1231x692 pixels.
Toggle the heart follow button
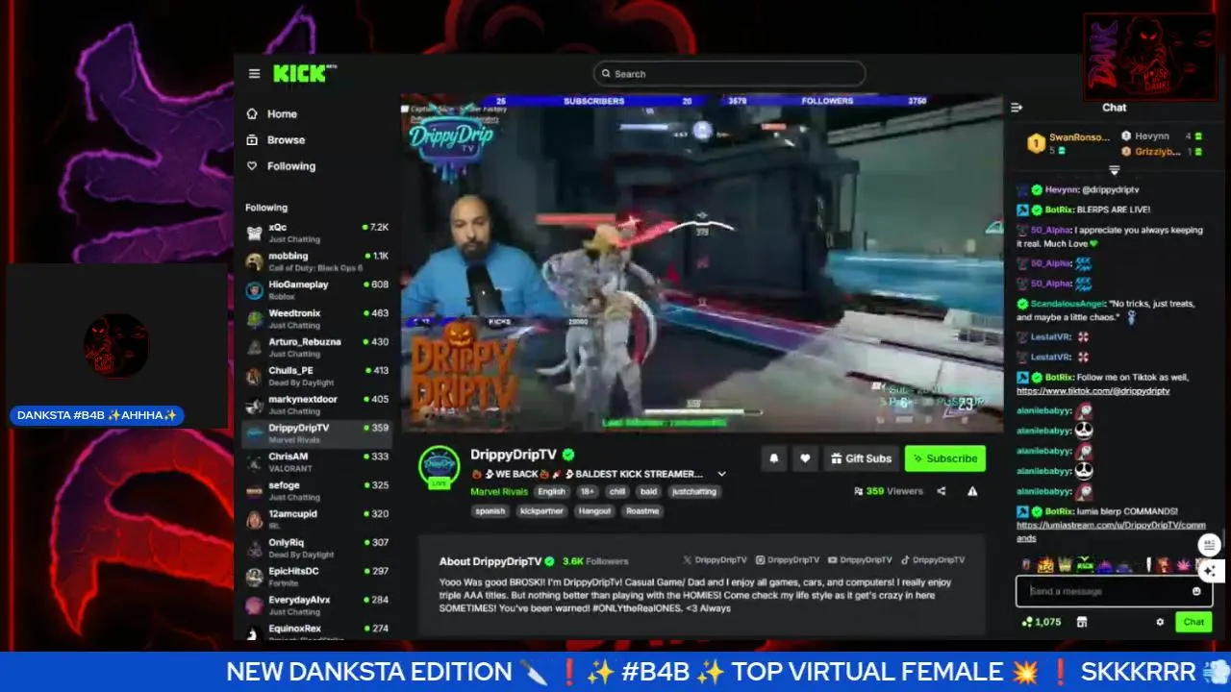[805, 458]
